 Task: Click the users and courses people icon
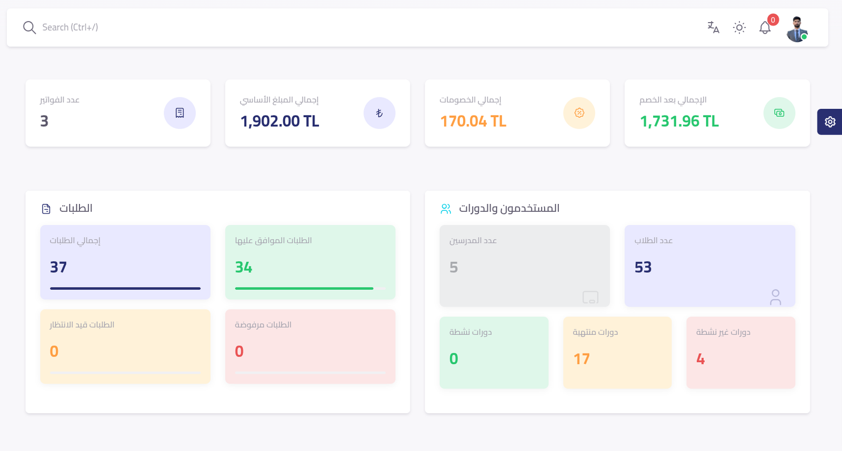click(x=446, y=209)
